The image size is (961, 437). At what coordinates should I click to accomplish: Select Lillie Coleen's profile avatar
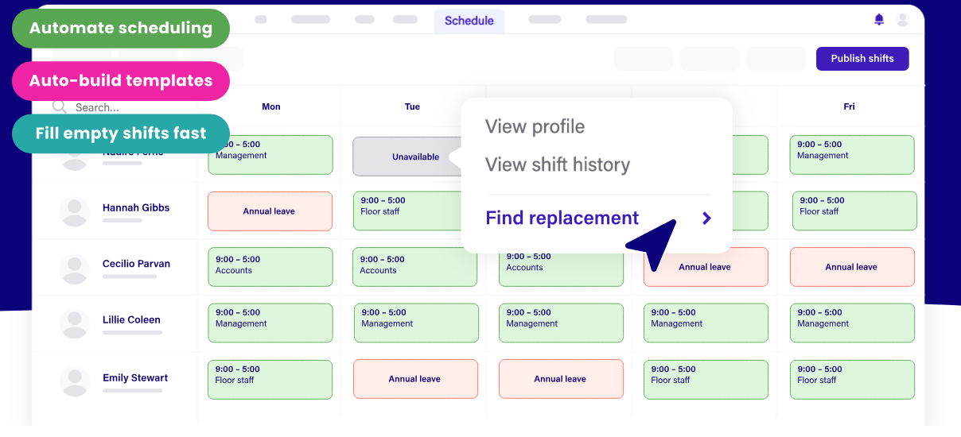(75, 324)
